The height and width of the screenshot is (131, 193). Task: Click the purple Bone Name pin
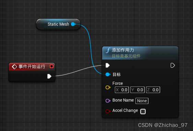tap(108, 101)
